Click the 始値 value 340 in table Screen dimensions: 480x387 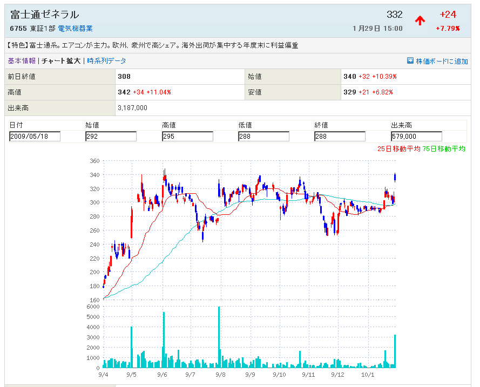tap(350, 77)
